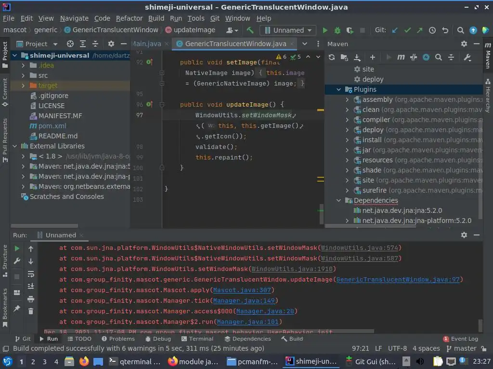Screen dimensions: 493x369
Task: Open Mascot.java:307 stack trace link
Action: tap(242, 290)
